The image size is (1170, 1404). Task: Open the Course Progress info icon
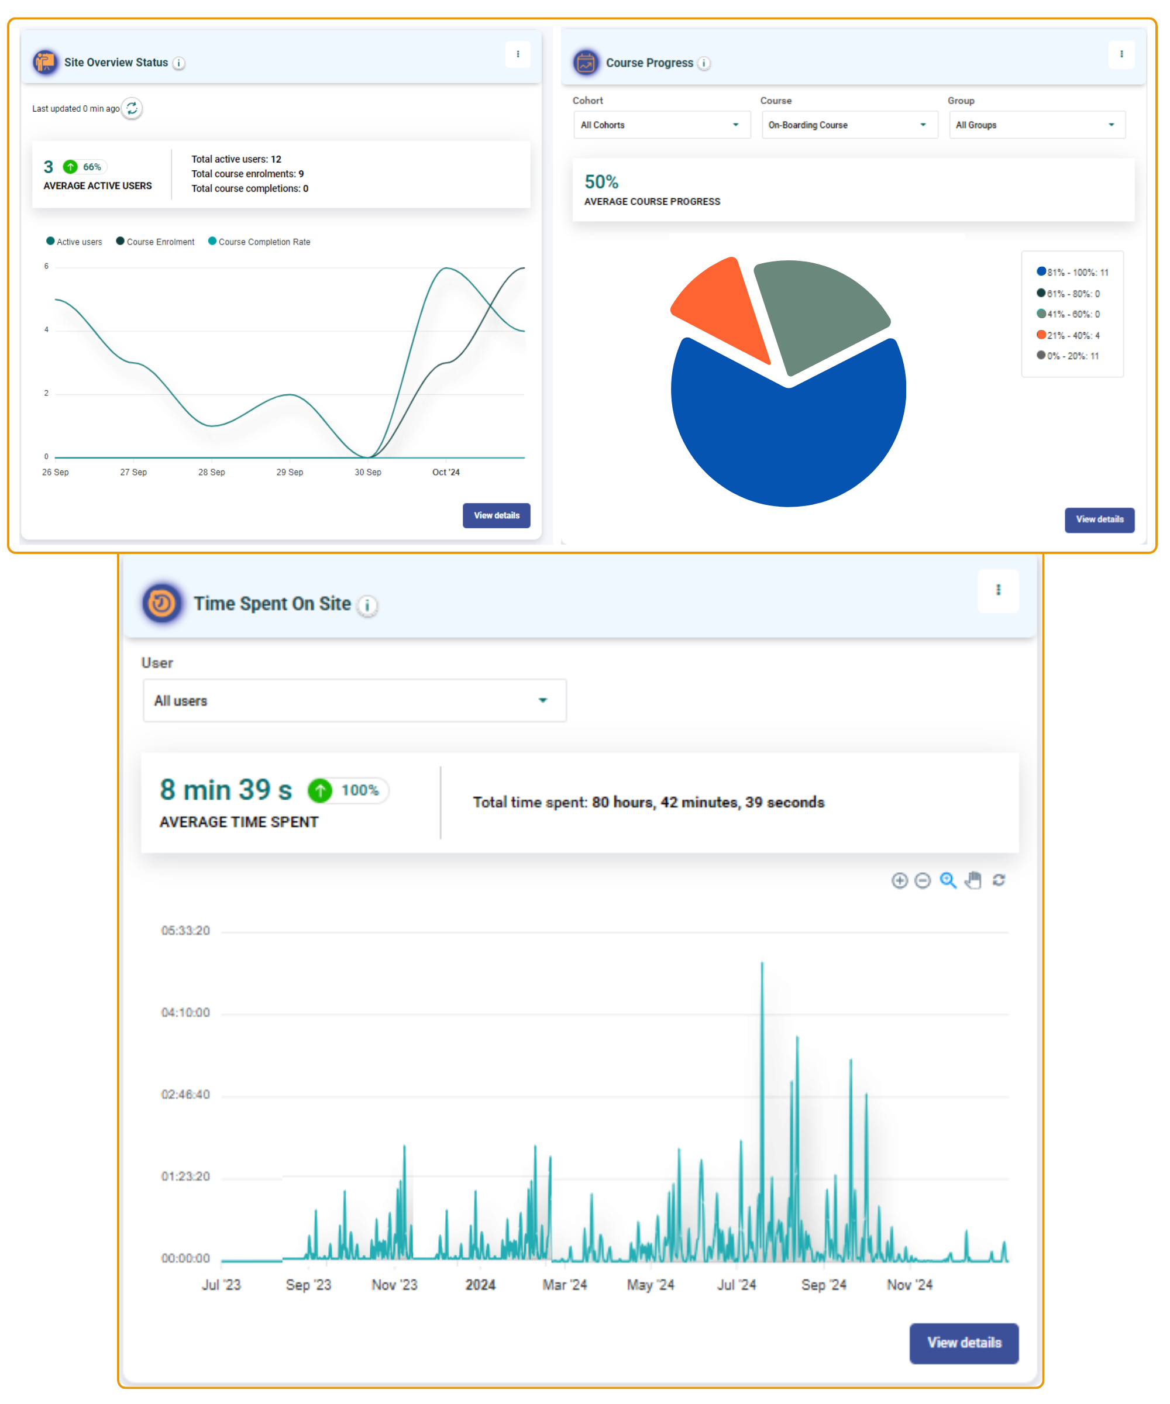(x=704, y=64)
